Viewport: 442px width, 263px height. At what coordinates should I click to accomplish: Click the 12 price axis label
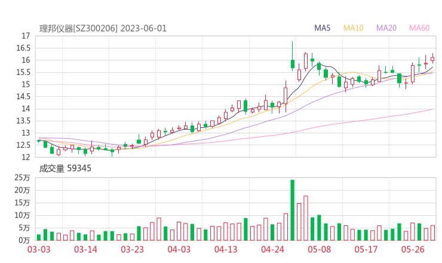(x=26, y=157)
